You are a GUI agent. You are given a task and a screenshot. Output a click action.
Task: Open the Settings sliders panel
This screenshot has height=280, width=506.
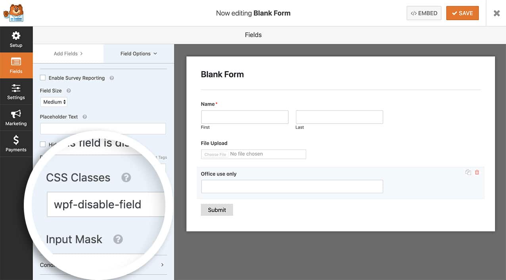[x=16, y=91]
